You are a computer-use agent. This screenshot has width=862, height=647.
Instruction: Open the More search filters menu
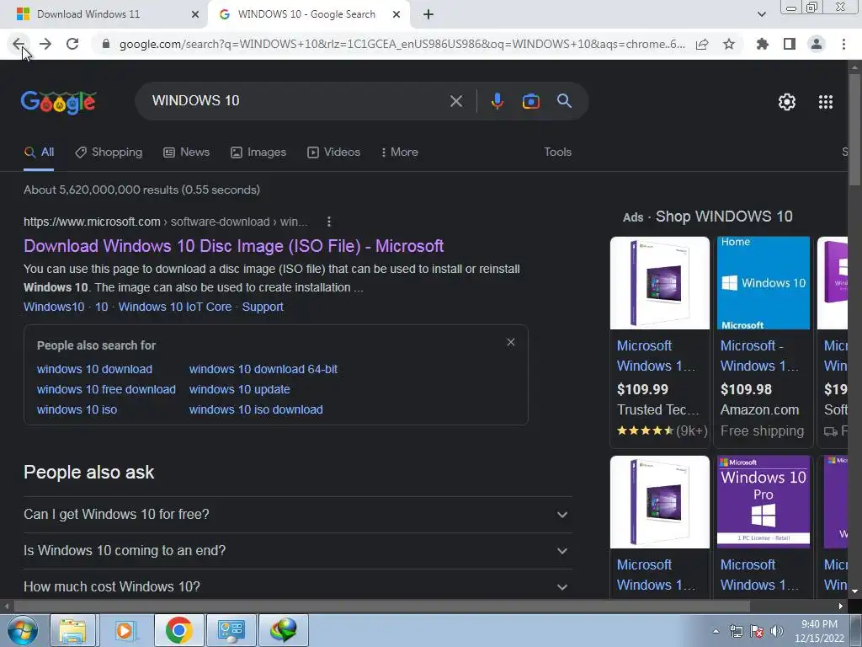pyautogui.click(x=400, y=152)
